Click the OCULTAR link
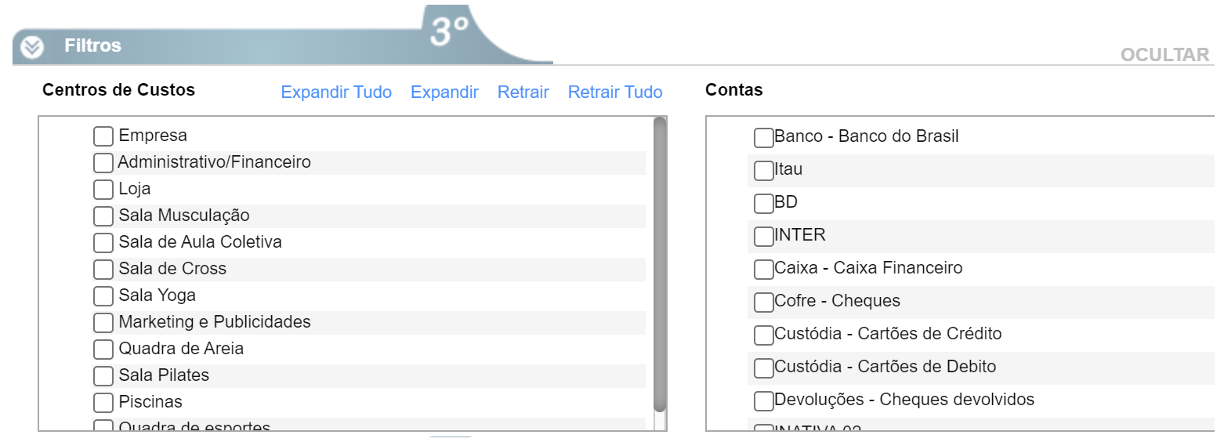Image resolution: width=1224 pixels, height=442 pixels. pyautogui.click(x=1164, y=55)
